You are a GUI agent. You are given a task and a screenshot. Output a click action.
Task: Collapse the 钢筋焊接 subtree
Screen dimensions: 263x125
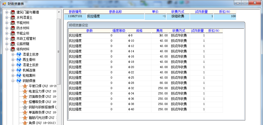coord(13,81)
